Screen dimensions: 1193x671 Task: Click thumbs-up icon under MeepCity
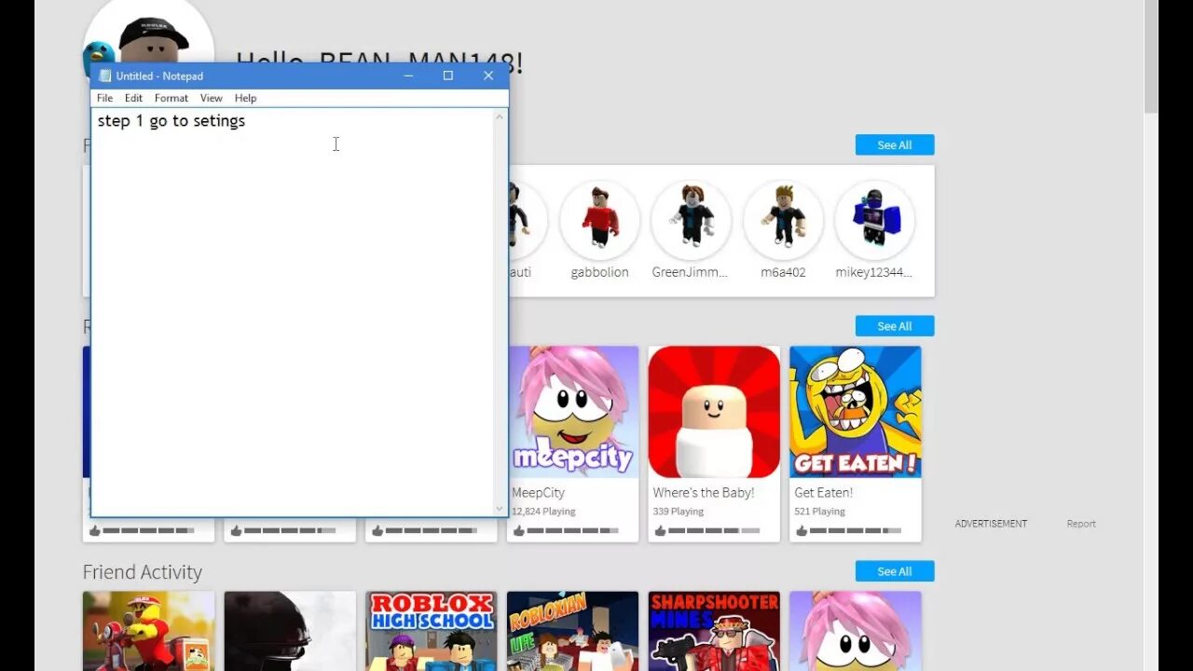click(x=518, y=530)
